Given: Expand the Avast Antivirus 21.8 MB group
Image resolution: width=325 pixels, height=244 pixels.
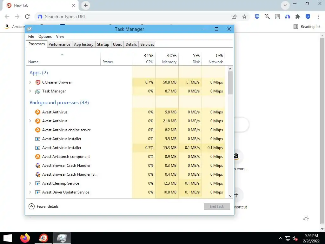Looking at the screenshot, I should click(x=30, y=121).
